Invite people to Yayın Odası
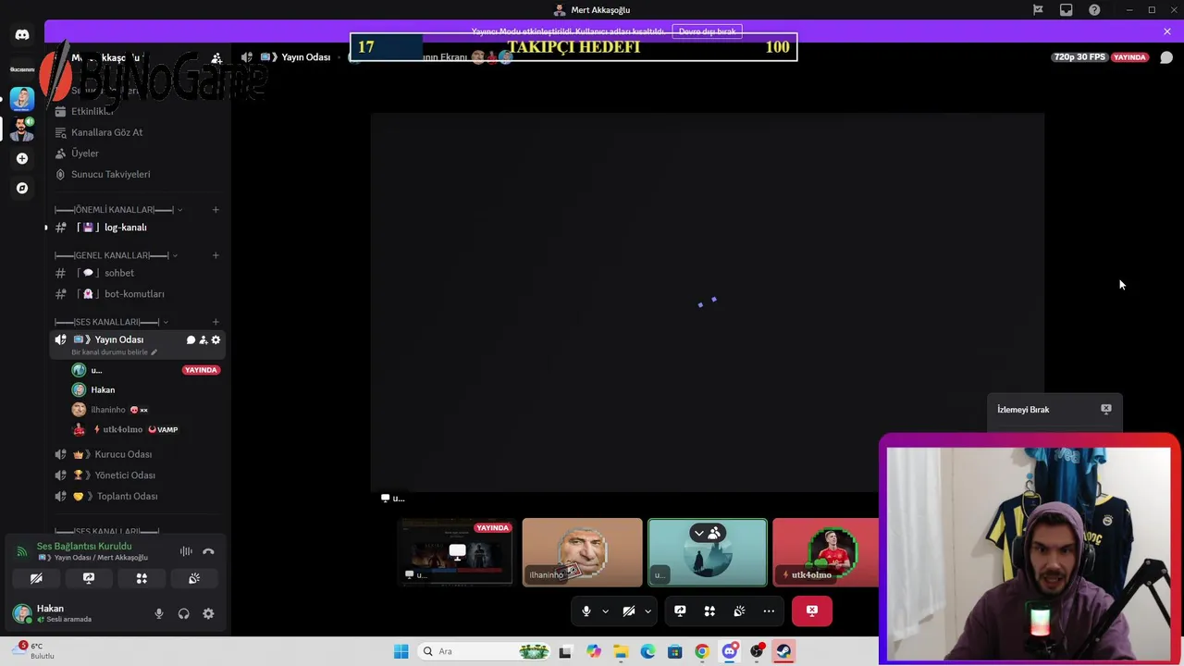Screen dimensions: 1184x666 click(203, 340)
